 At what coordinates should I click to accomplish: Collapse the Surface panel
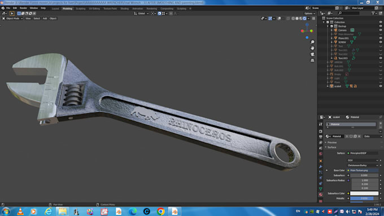331,147
